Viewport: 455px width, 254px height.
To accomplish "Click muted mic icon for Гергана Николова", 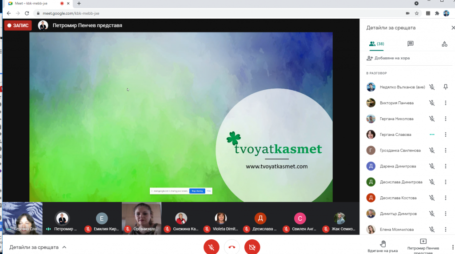I will (432, 119).
